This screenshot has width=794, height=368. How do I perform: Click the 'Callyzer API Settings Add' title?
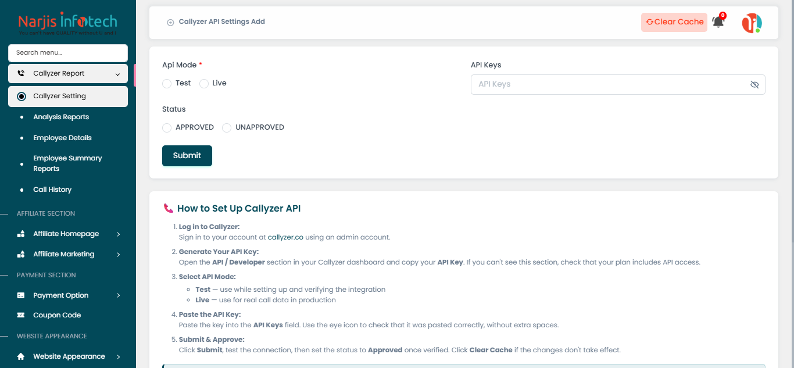221,22
